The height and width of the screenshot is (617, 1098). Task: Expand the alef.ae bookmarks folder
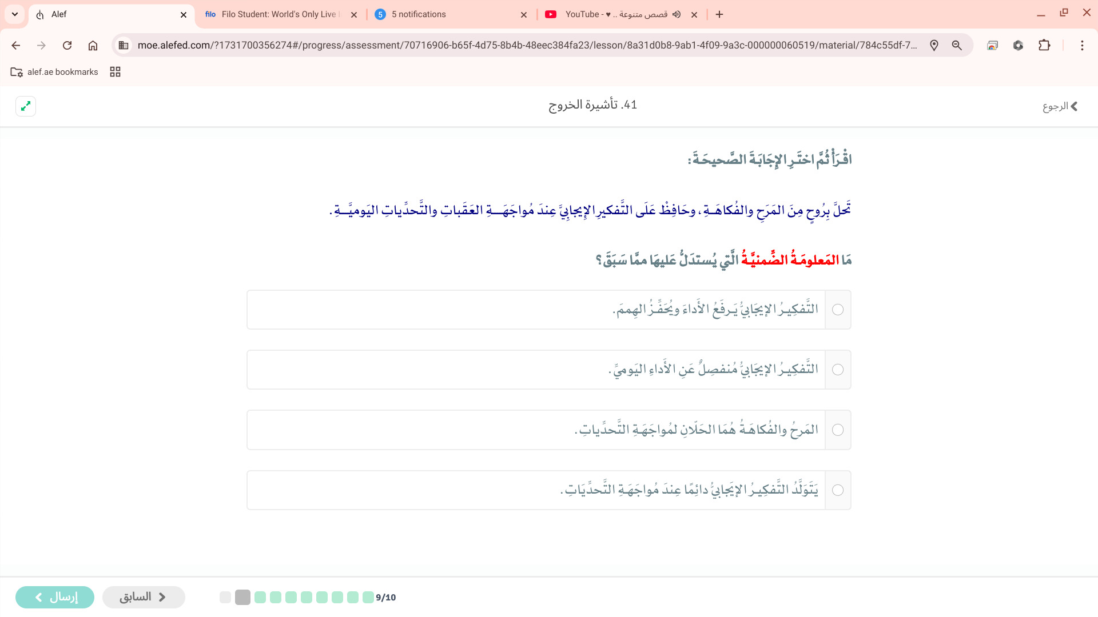click(54, 71)
